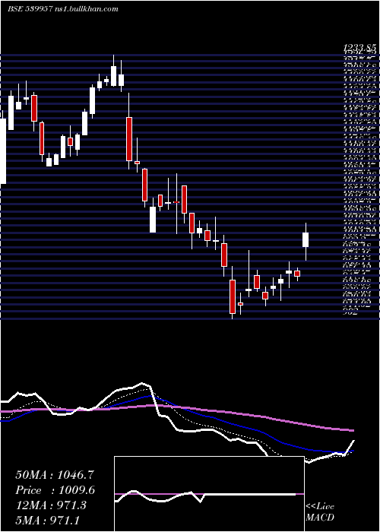Click inside the Live MACD inset chart

tap(209, 494)
